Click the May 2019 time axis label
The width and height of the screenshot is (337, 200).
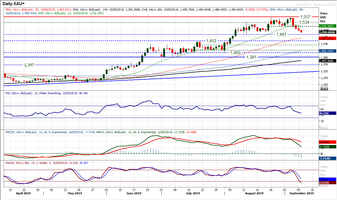point(74,193)
